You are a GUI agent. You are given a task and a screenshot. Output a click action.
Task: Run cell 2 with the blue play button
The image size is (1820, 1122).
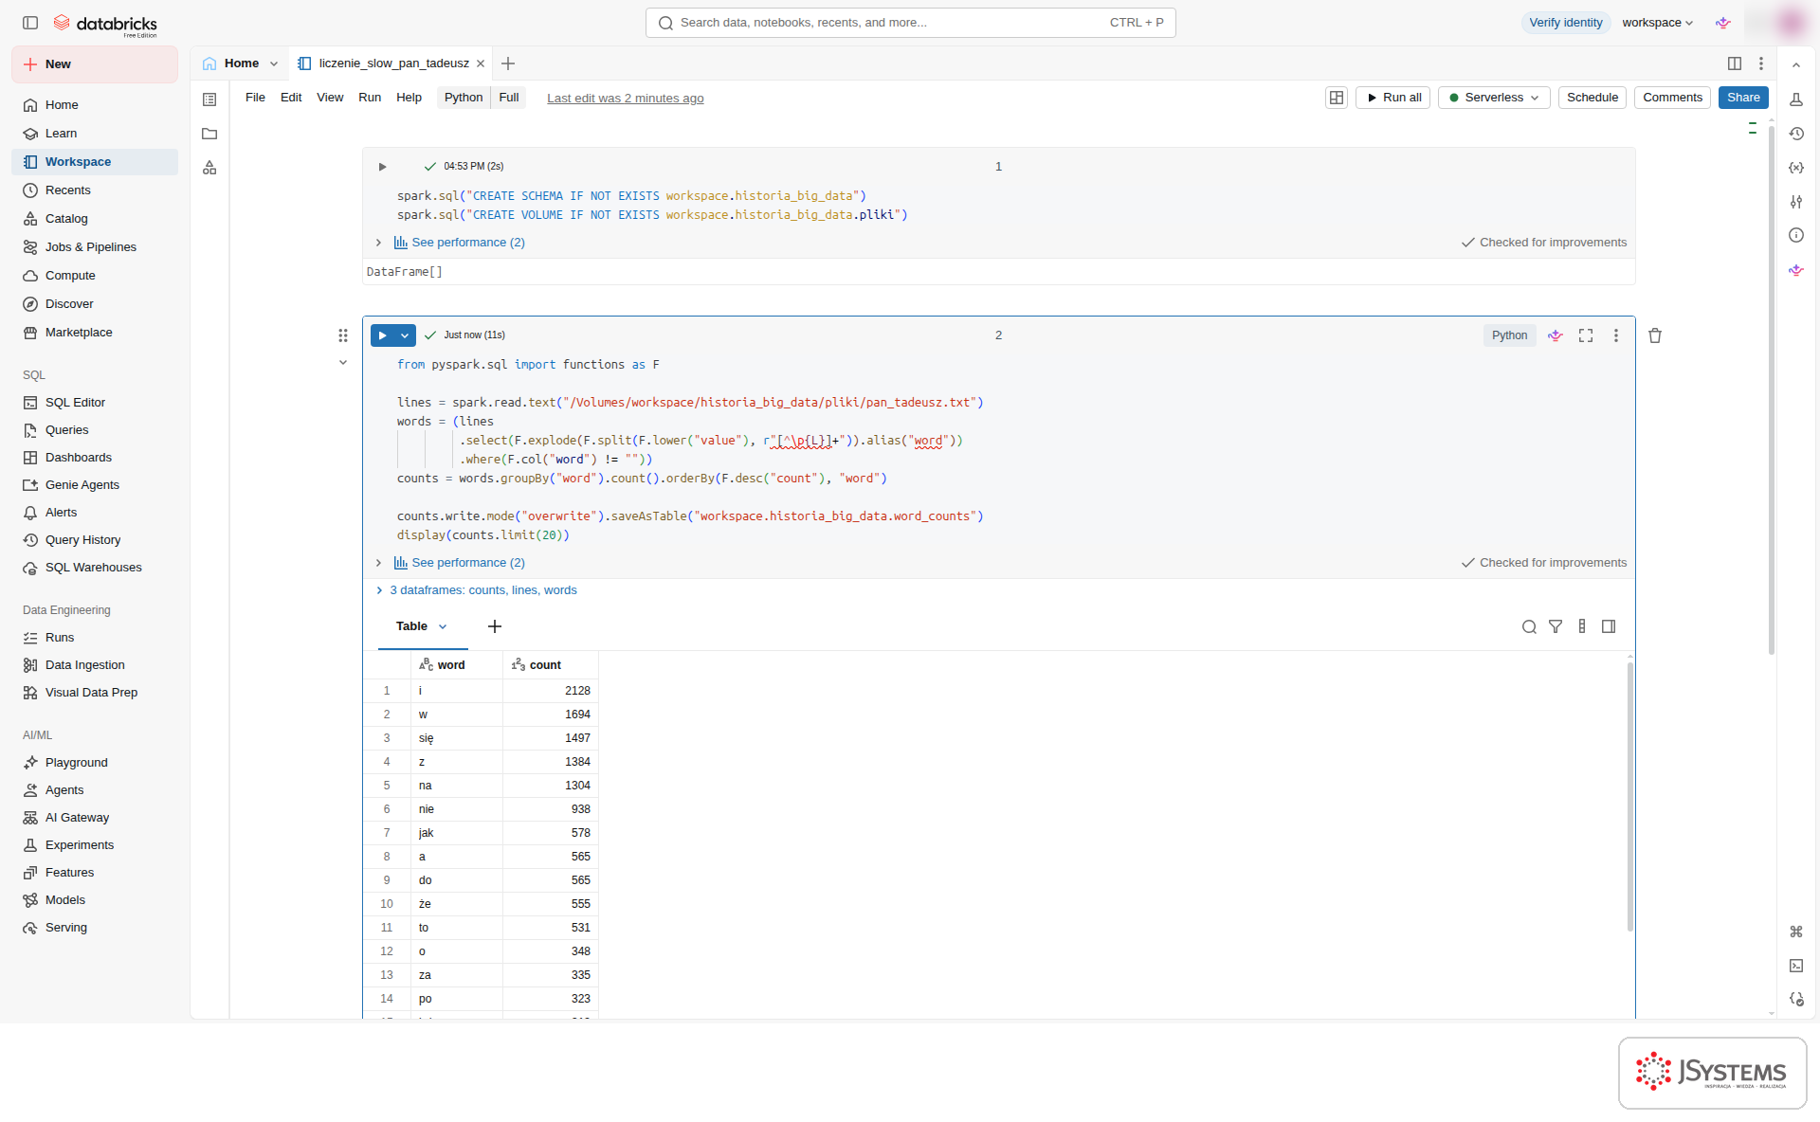[x=383, y=335]
